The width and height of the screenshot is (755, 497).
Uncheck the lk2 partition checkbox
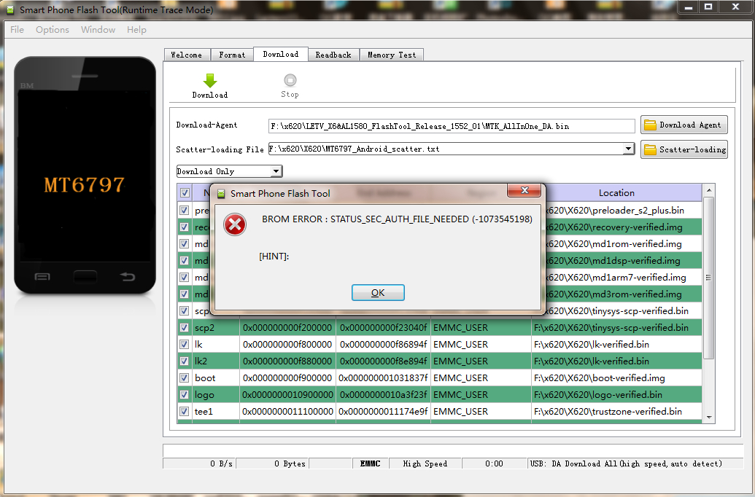[x=184, y=361]
